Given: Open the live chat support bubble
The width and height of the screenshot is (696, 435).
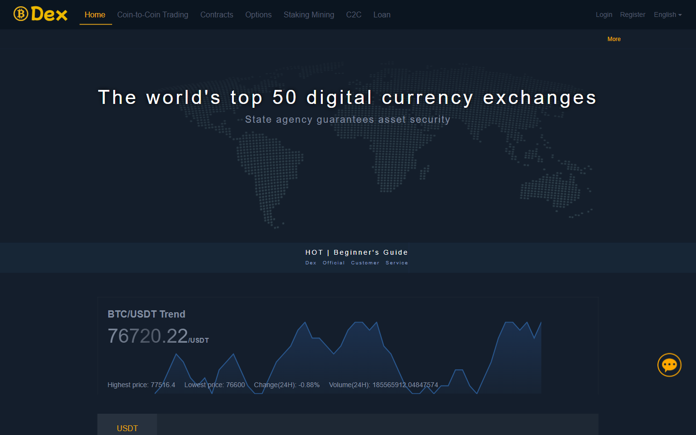Looking at the screenshot, I should point(669,365).
